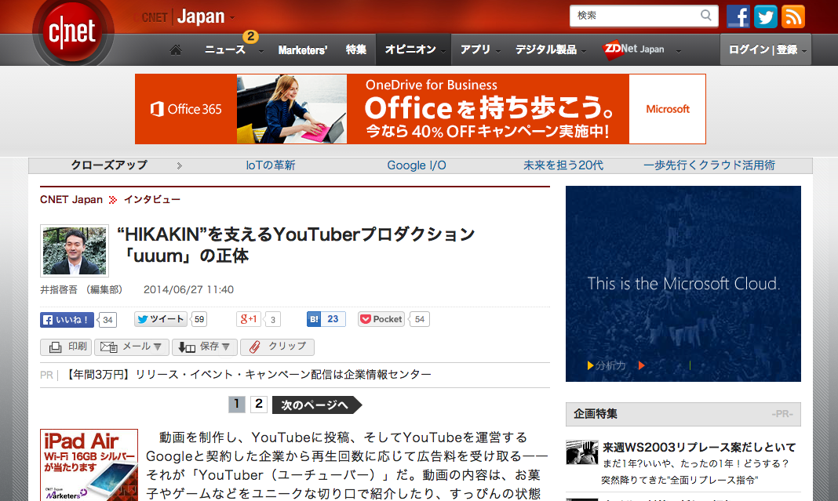The height and width of the screenshot is (501, 838).
Task: Open the 一歩先行くクラウド活用術 link
Action: 709,165
